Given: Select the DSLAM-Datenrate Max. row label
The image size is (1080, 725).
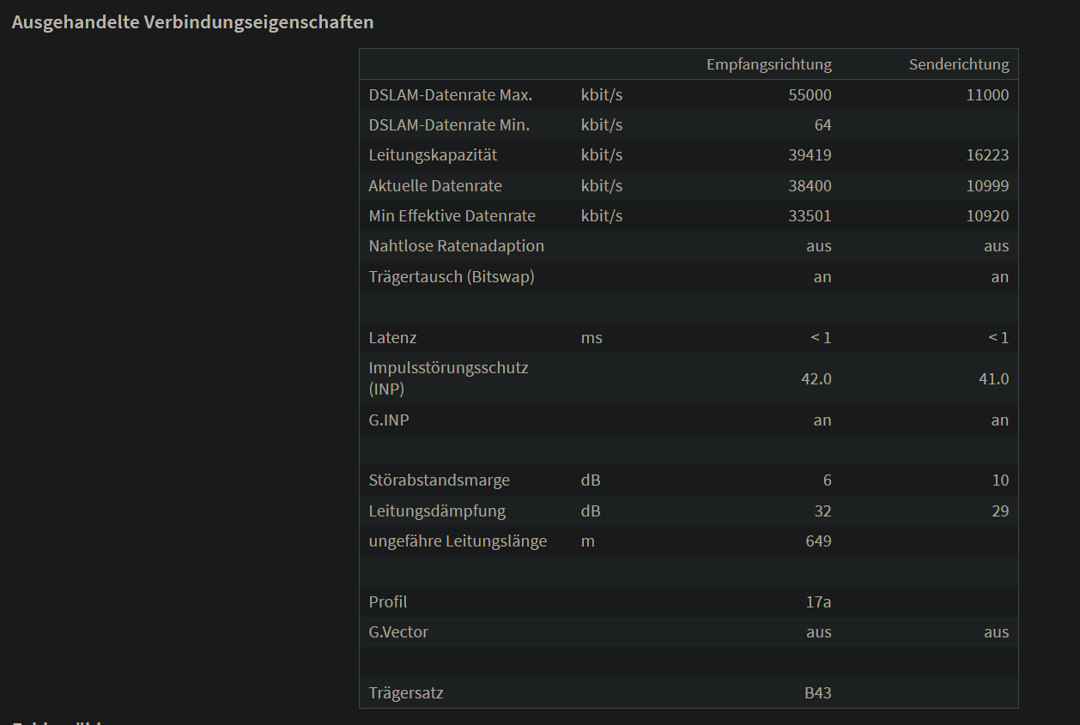Looking at the screenshot, I should tap(450, 94).
